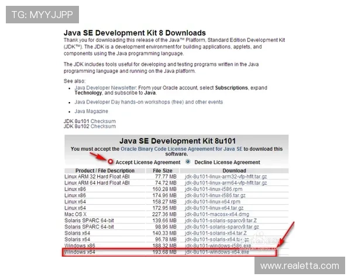Download jdk-8u101-linux-i586.rpm

click(214, 188)
